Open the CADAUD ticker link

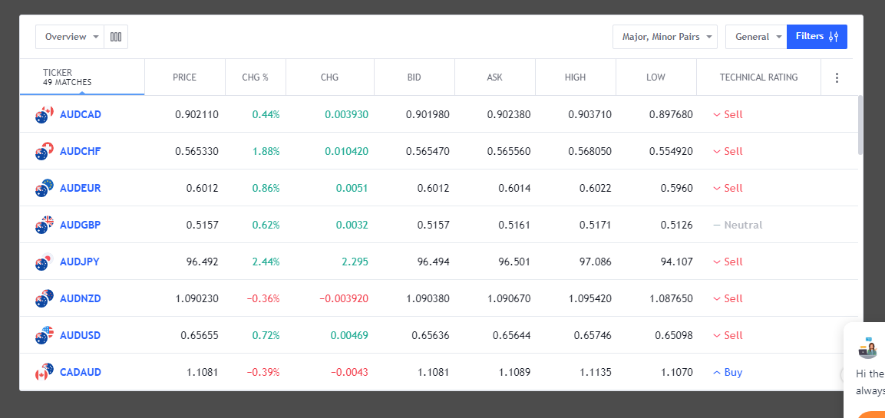click(x=80, y=372)
